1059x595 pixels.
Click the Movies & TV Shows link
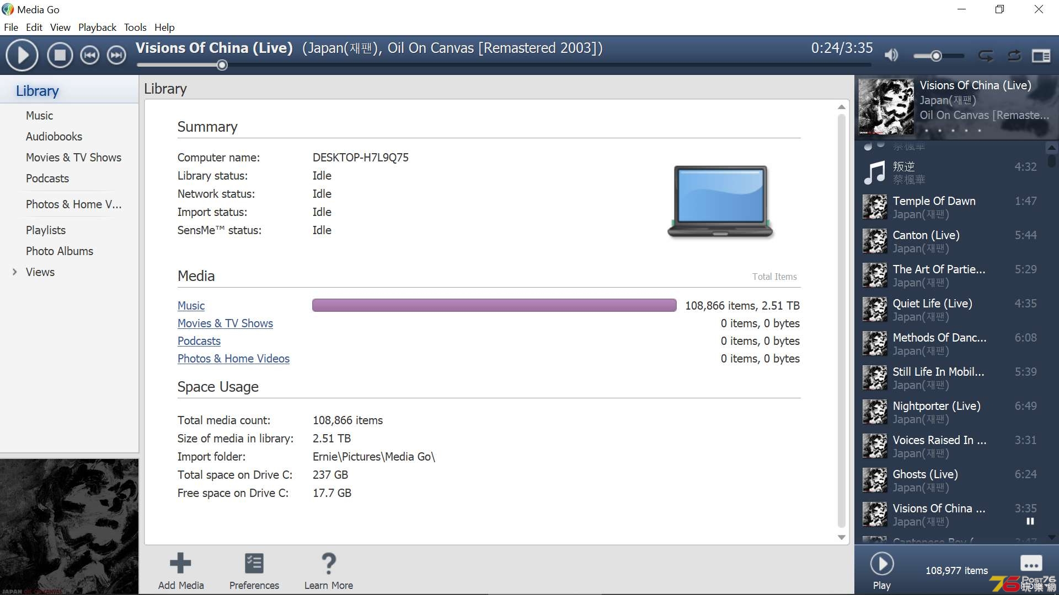(225, 323)
